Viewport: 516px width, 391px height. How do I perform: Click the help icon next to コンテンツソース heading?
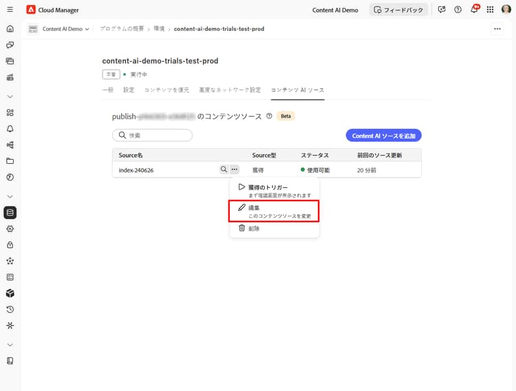(x=269, y=116)
